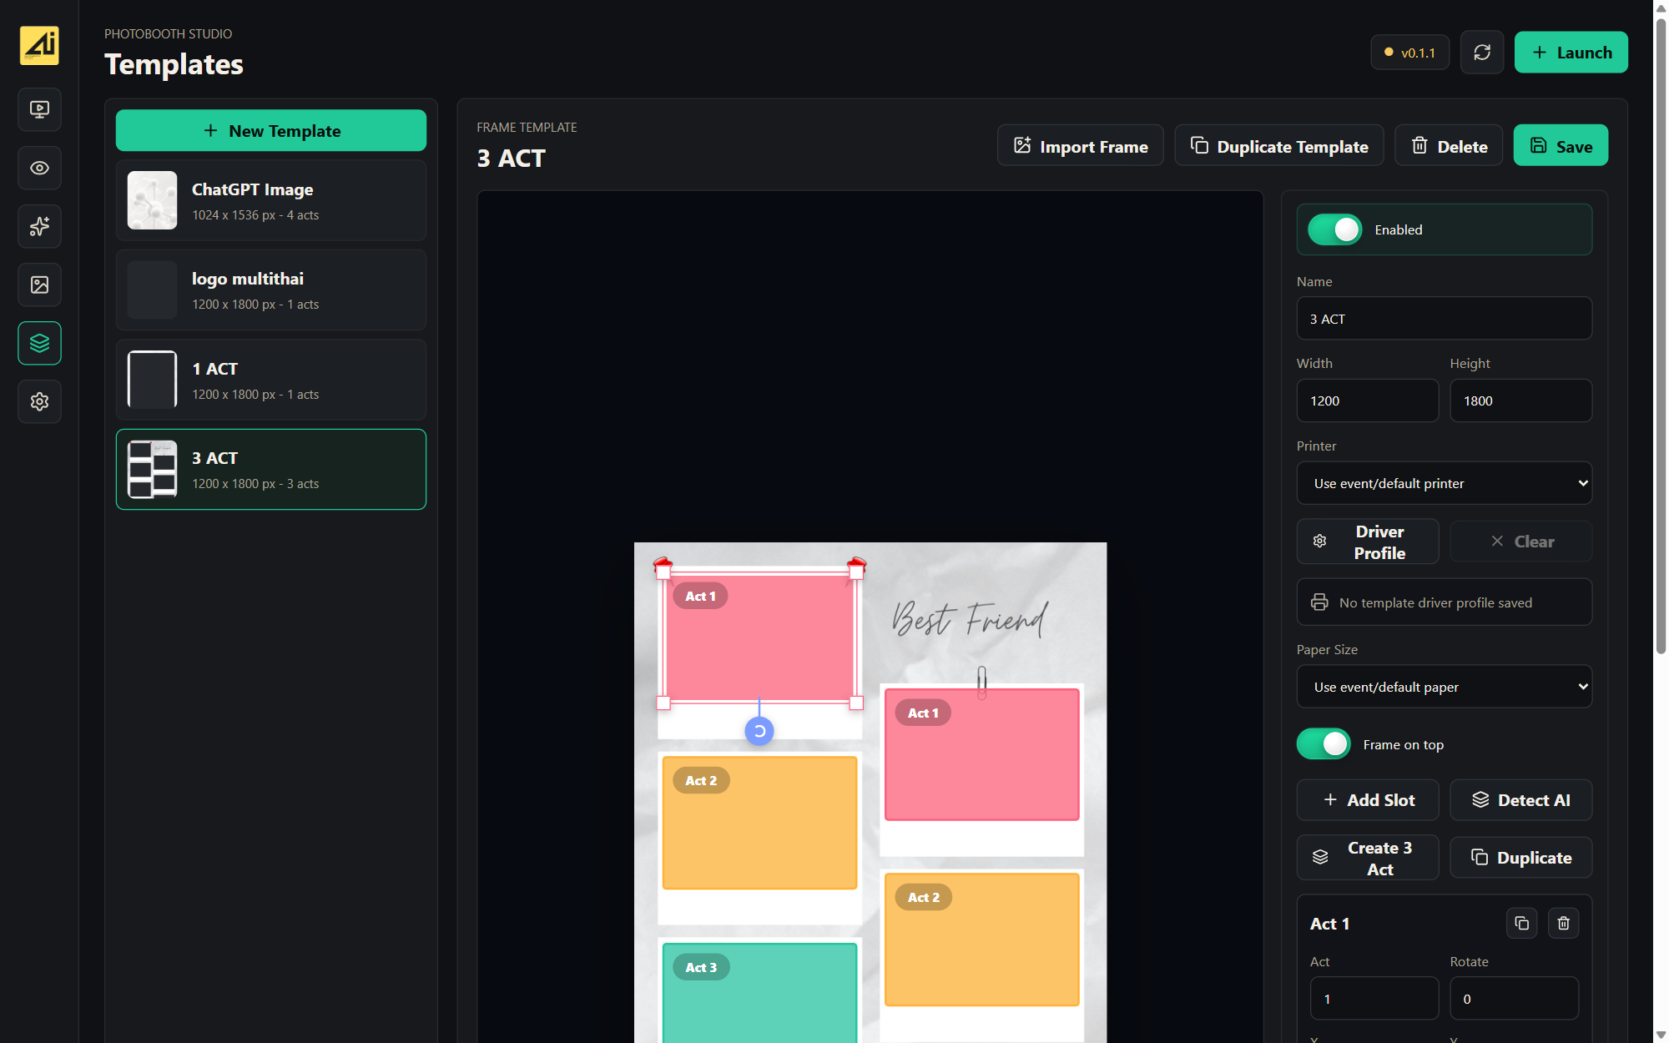This screenshot has width=1669, height=1043.
Task: Click the New Template button
Action: (x=271, y=131)
